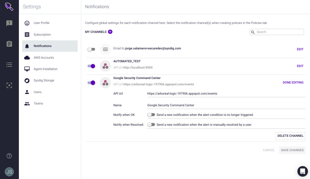Turn on Notify when Resolved switch
This screenshot has height=179, width=310.
151,125
